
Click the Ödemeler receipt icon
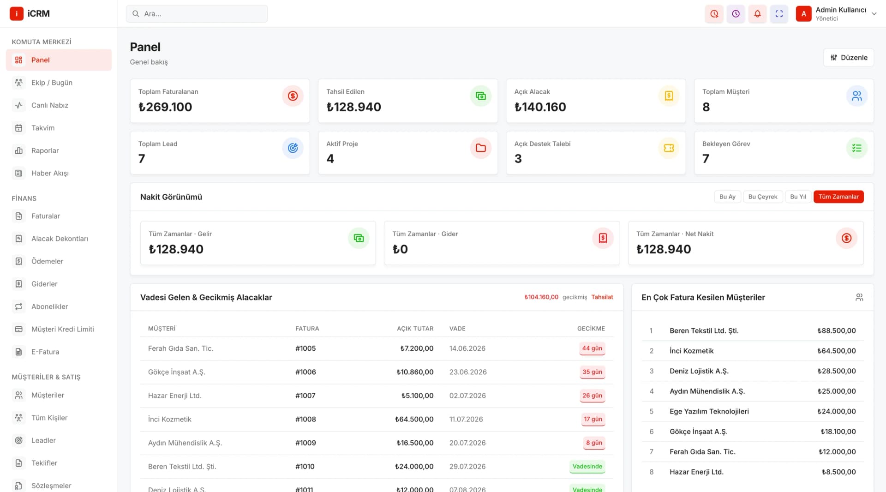pos(18,261)
